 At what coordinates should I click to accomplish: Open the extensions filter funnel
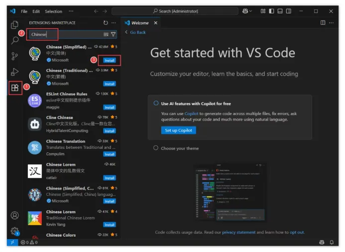pyautogui.click(x=113, y=34)
